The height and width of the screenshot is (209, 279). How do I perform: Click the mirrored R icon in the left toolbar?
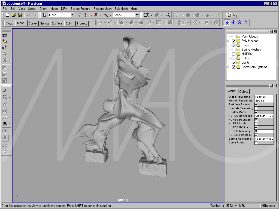click(x=5, y=152)
